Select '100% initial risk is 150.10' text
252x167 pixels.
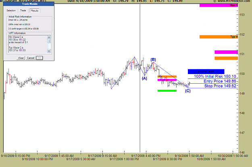tap(19, 25)
